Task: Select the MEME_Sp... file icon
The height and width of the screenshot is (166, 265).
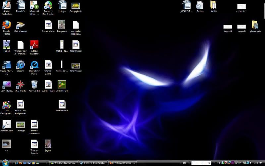Action: pyautogui.click(x=62, y=45)
